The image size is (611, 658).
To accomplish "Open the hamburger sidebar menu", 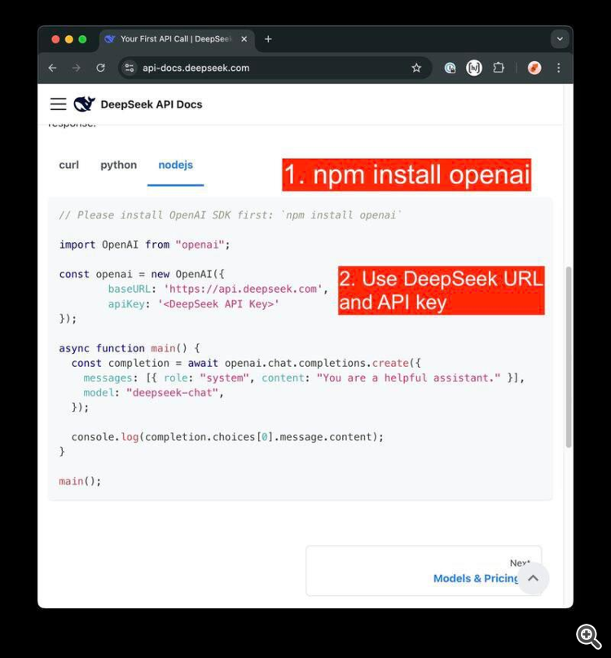I will (x=59, y=104).
